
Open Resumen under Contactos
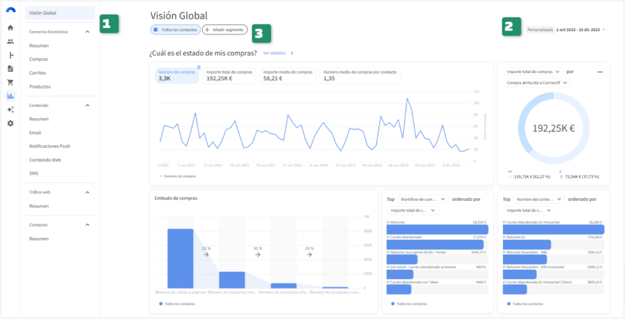(x=39, y=239)
